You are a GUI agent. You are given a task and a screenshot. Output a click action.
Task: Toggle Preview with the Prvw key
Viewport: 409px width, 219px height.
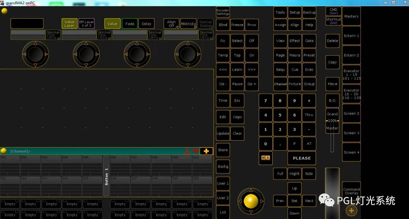pyautogui.click(x=252, y=25)
